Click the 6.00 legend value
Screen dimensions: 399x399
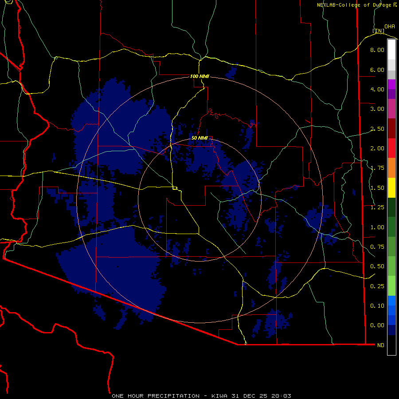pos(377,70)
